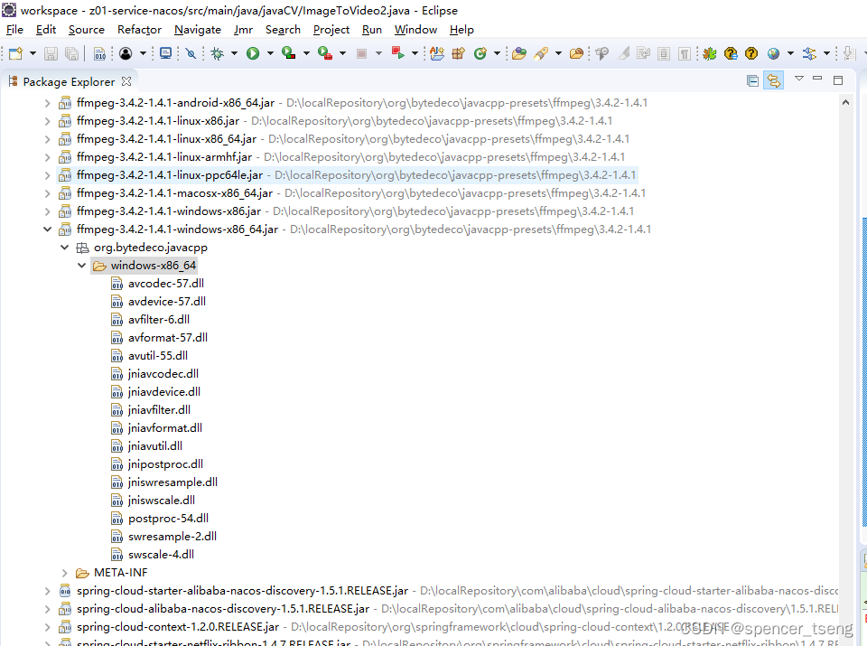Click the Save All icon

point(71,53)
